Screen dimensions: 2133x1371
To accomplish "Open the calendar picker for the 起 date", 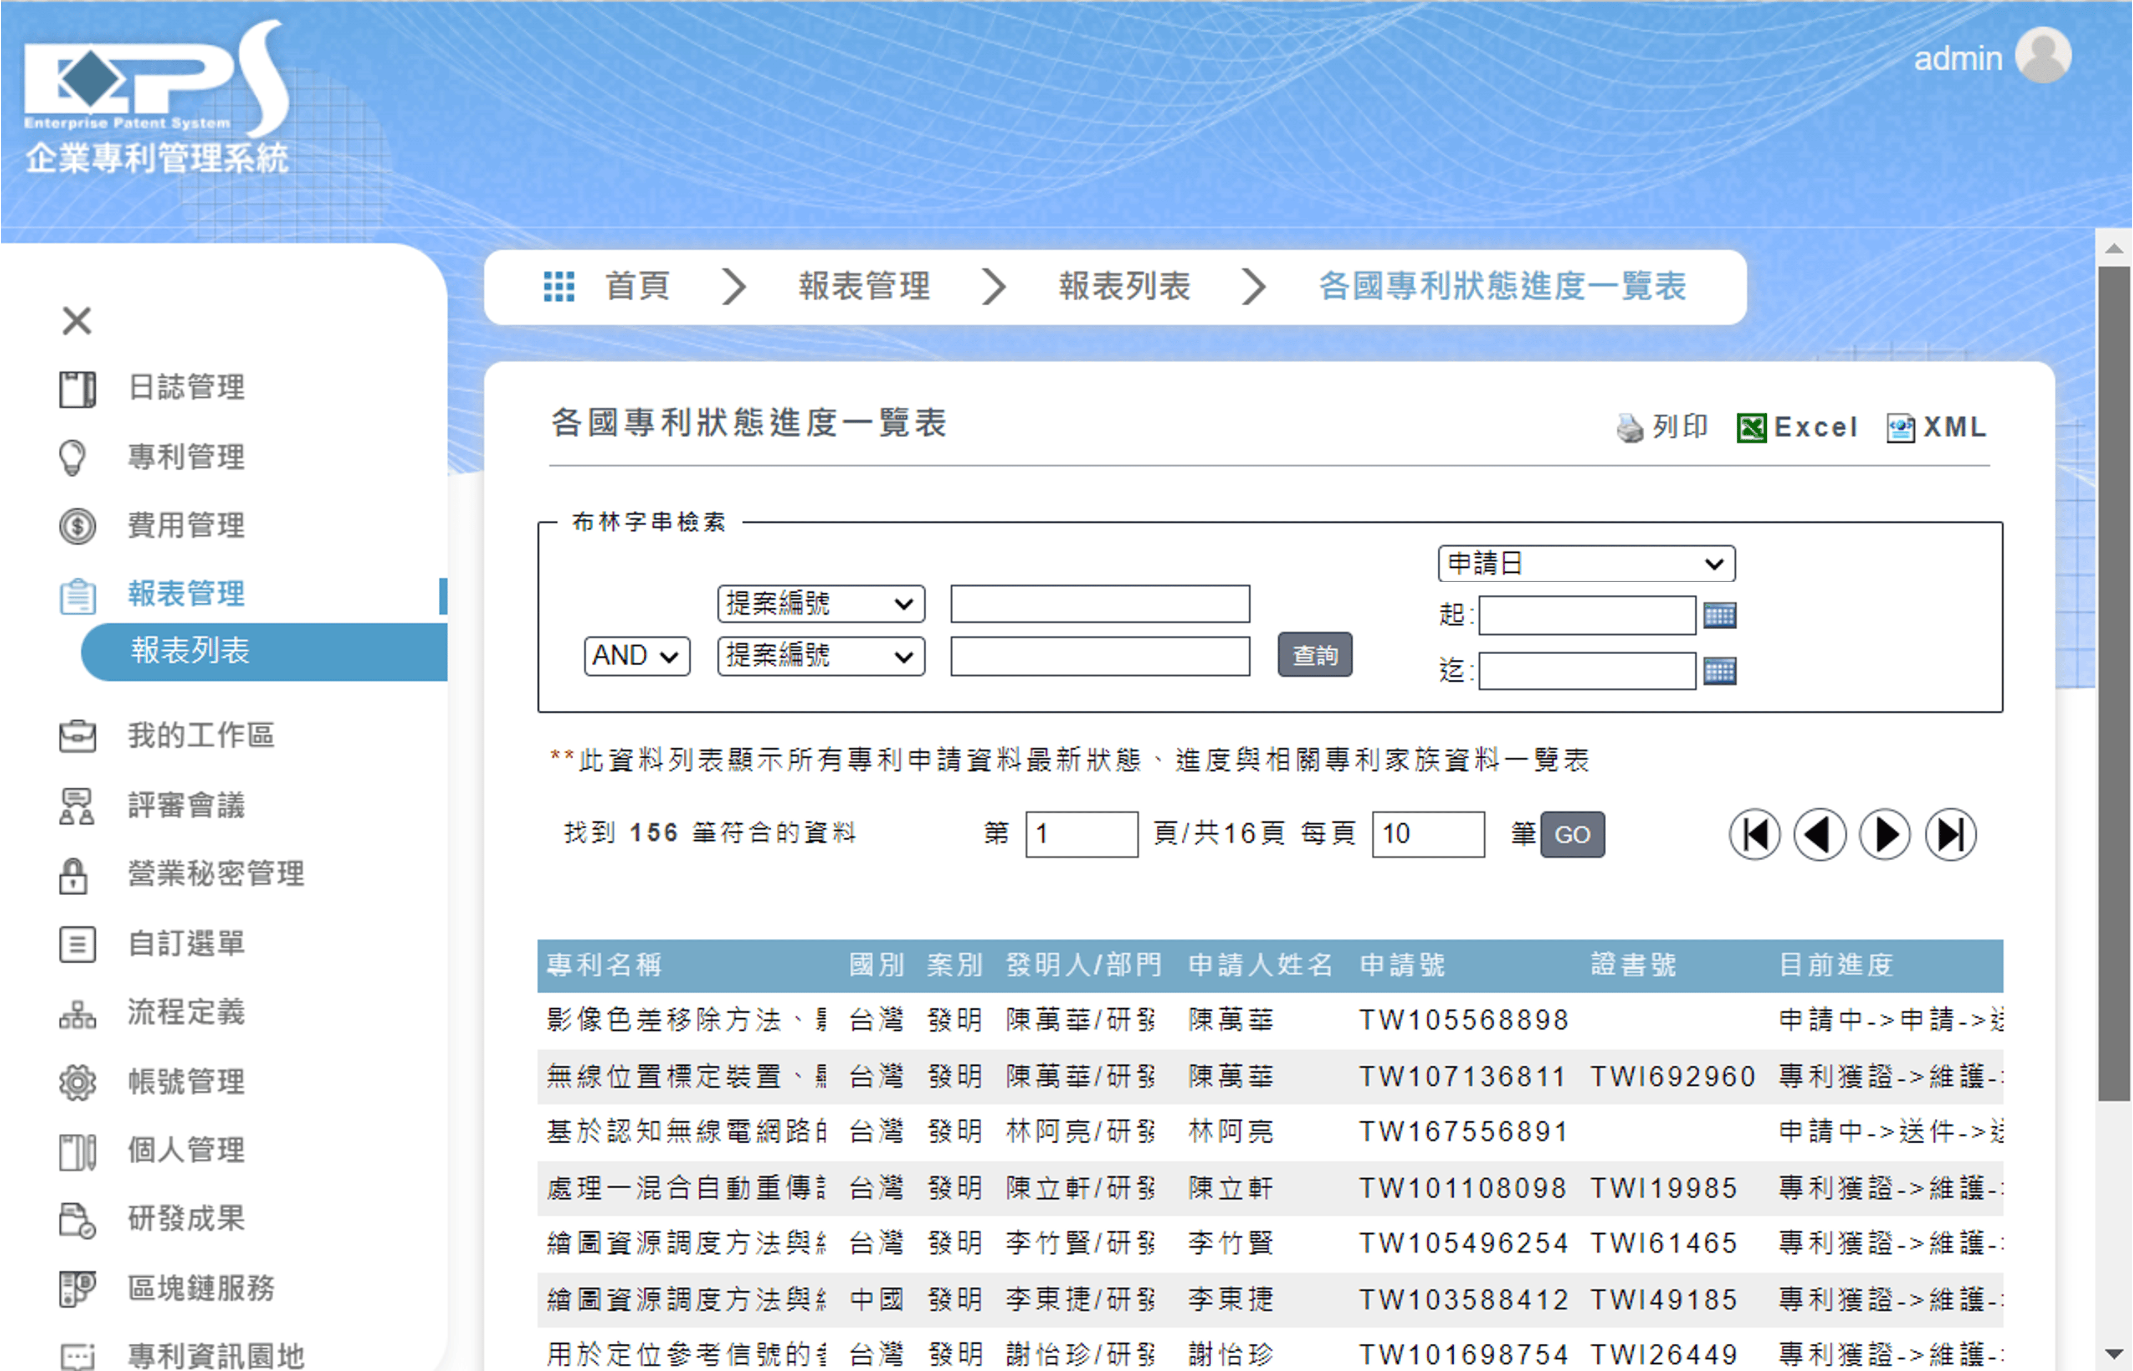I will click(x=1719, y=615).
